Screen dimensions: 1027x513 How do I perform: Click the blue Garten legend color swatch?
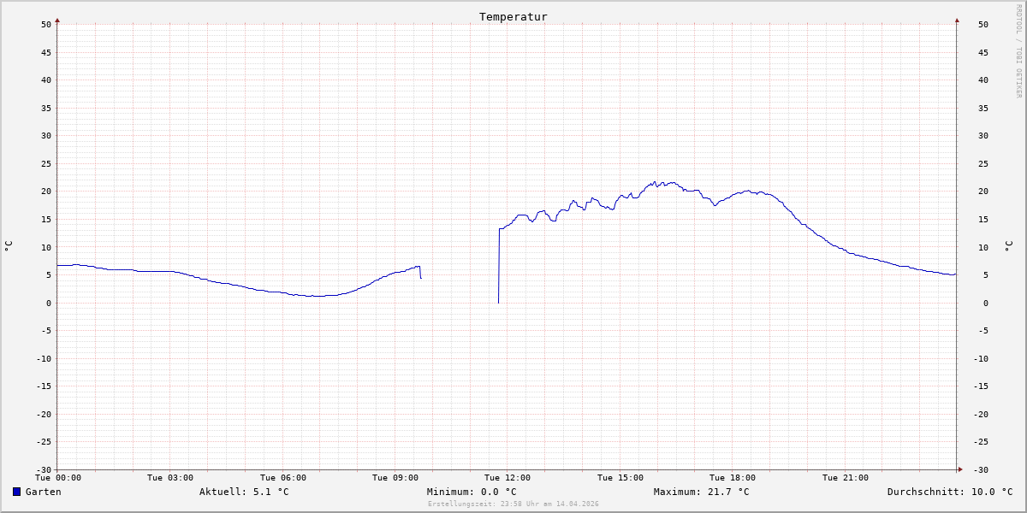16,492
